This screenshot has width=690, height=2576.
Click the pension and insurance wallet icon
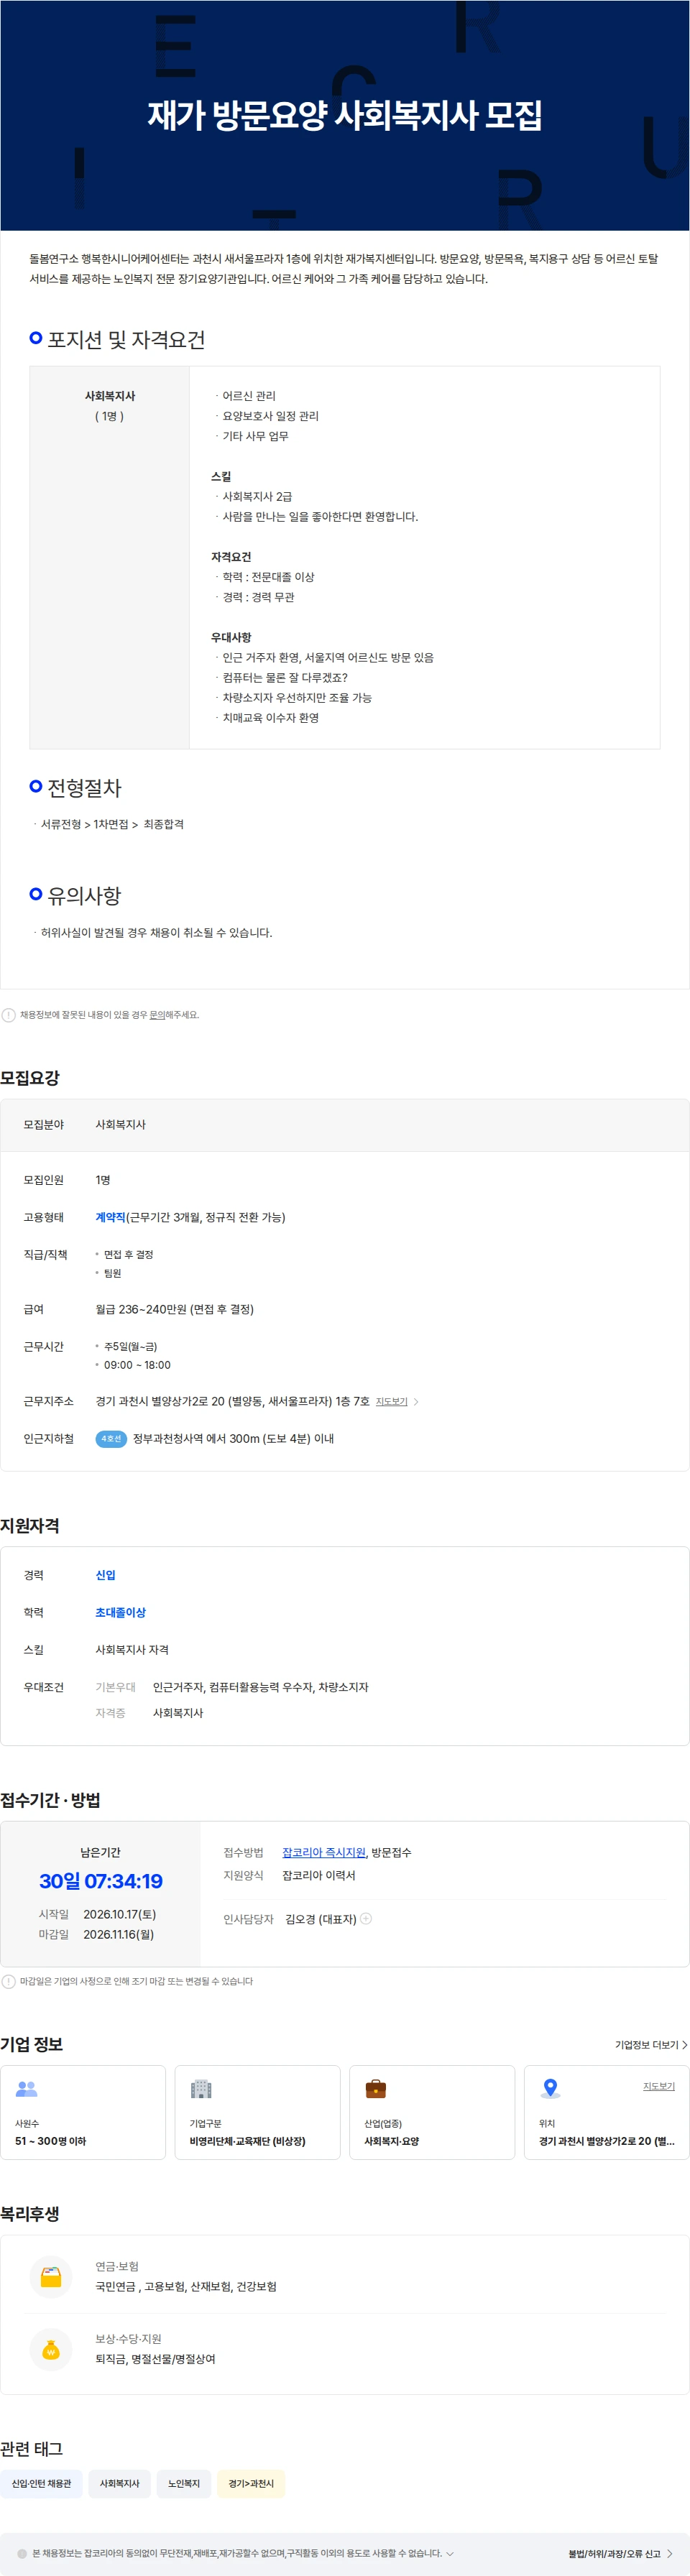click(x=51, y=2278)
